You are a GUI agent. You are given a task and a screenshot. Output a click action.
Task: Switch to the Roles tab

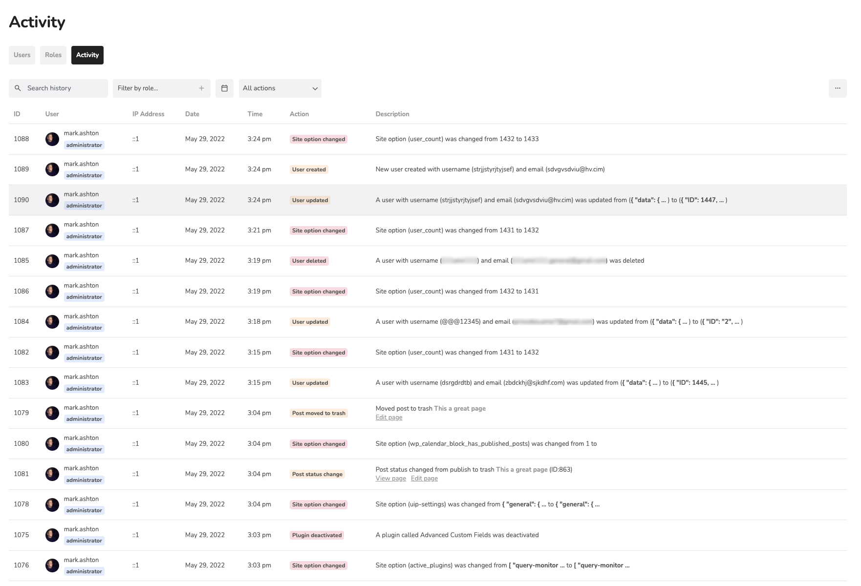pos(53,55)
